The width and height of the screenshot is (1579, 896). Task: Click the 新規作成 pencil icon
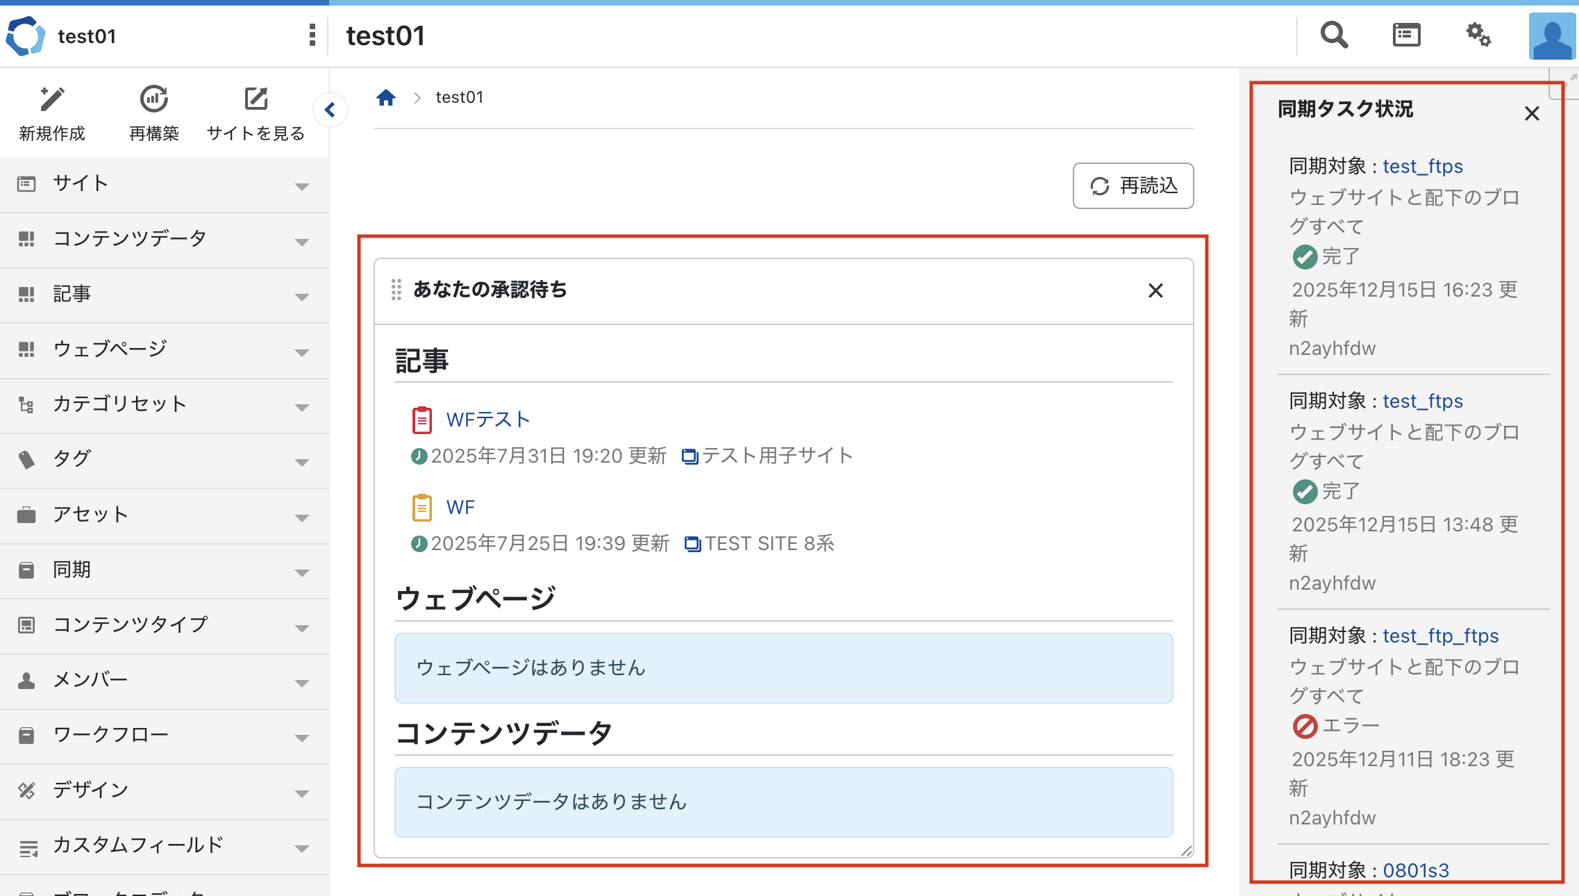pyautogui.click(x=52, y=100)
